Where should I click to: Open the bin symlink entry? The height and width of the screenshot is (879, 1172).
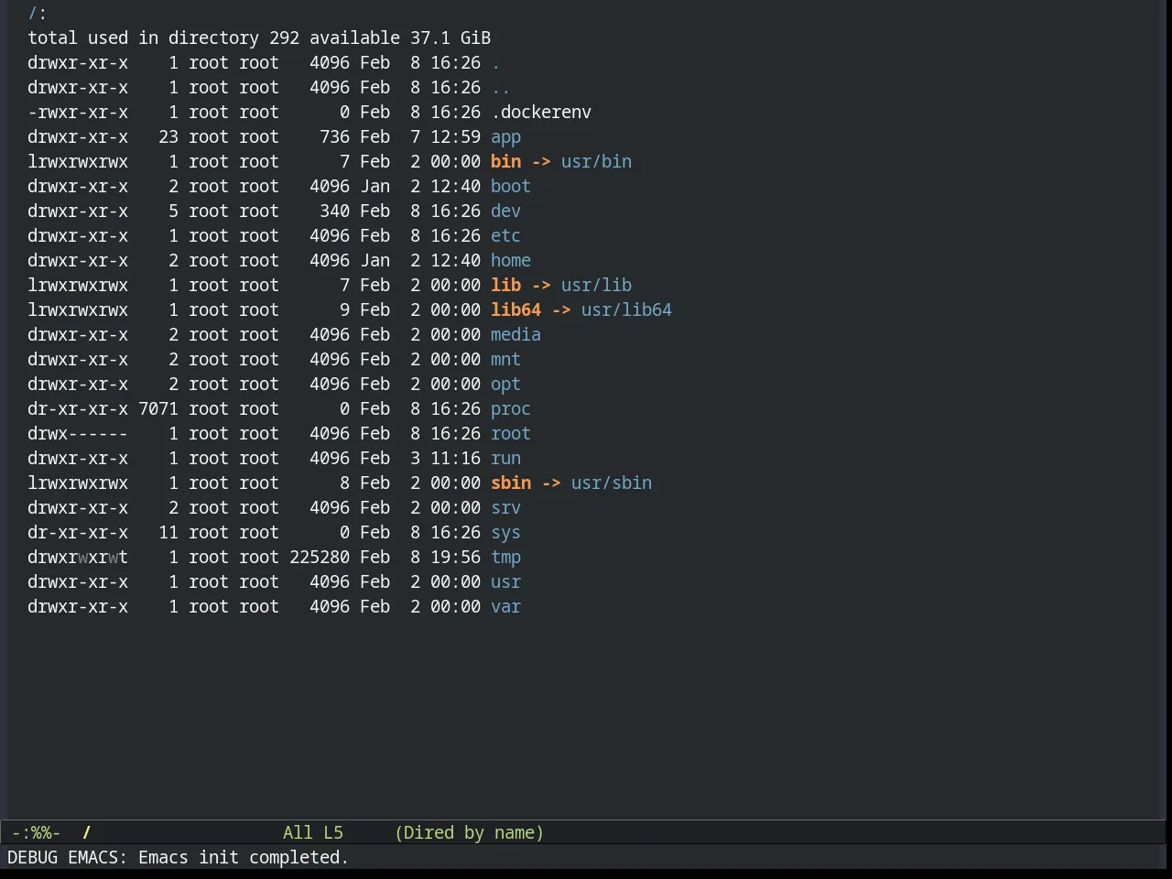(505, 162)
